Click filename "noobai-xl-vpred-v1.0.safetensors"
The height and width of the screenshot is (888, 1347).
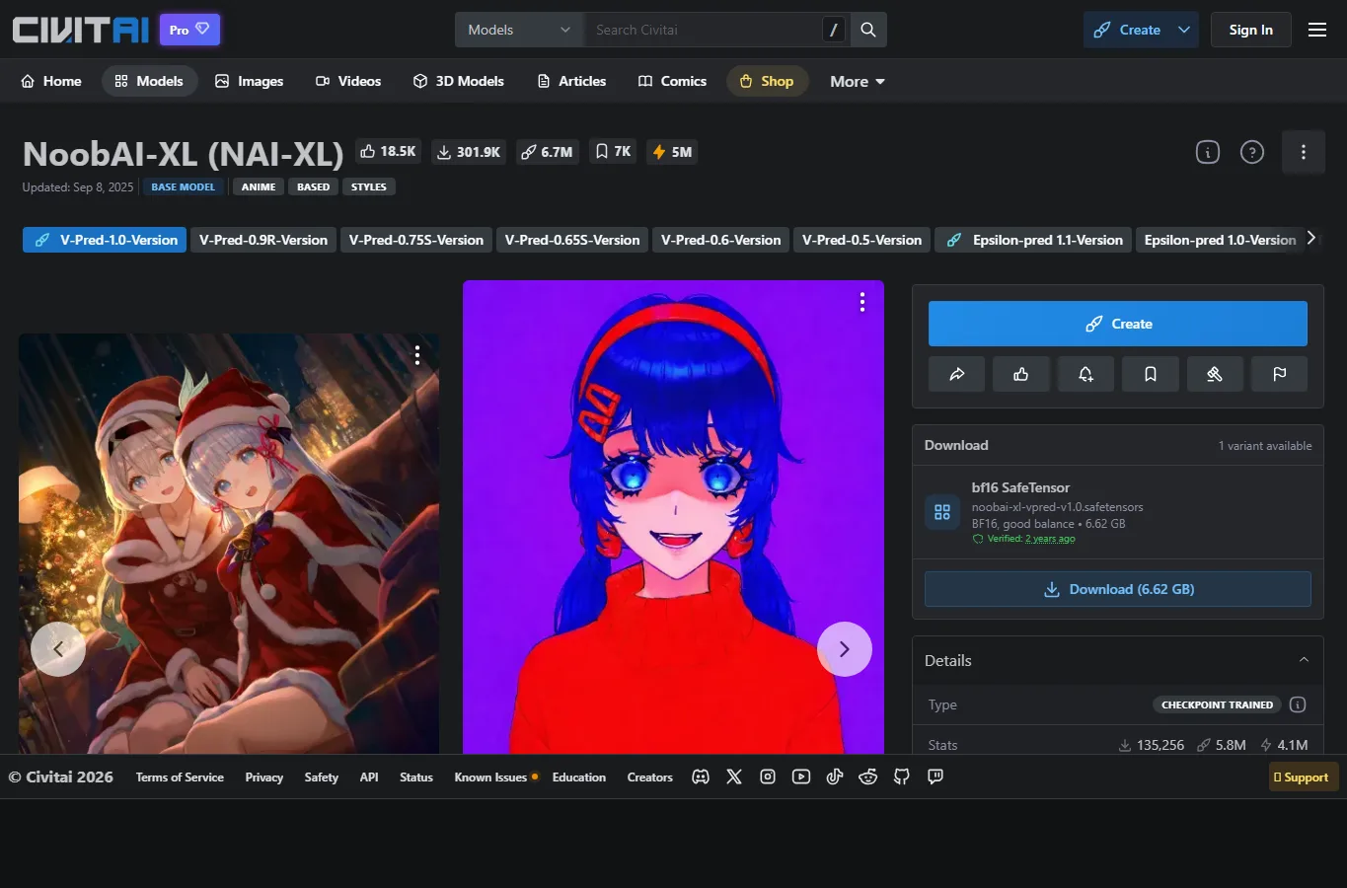[x=1057, y=507]
